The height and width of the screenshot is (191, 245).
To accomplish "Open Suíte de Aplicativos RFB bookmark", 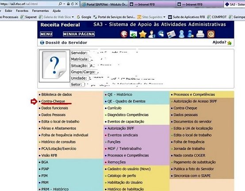I will (187, 17).
